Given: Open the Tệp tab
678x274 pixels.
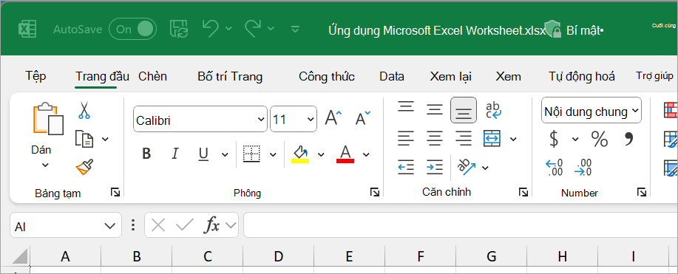Looking at the screenshot, I should [x=35, y=76].
